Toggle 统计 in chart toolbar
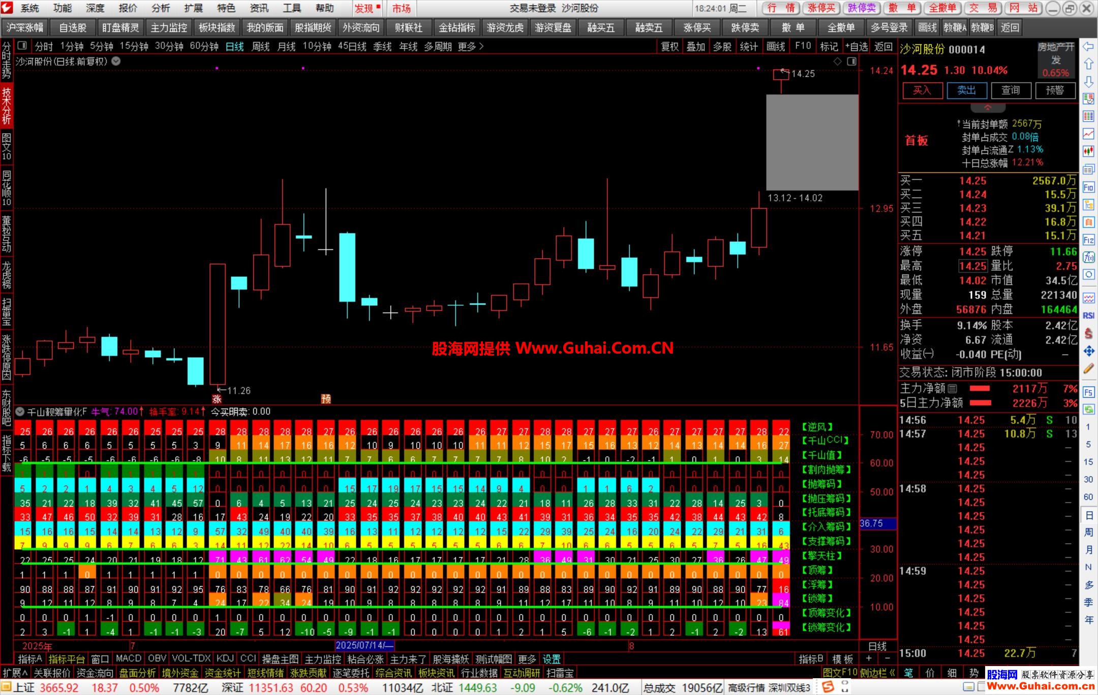Viewport: 1098px width, 695px height. 749,47
